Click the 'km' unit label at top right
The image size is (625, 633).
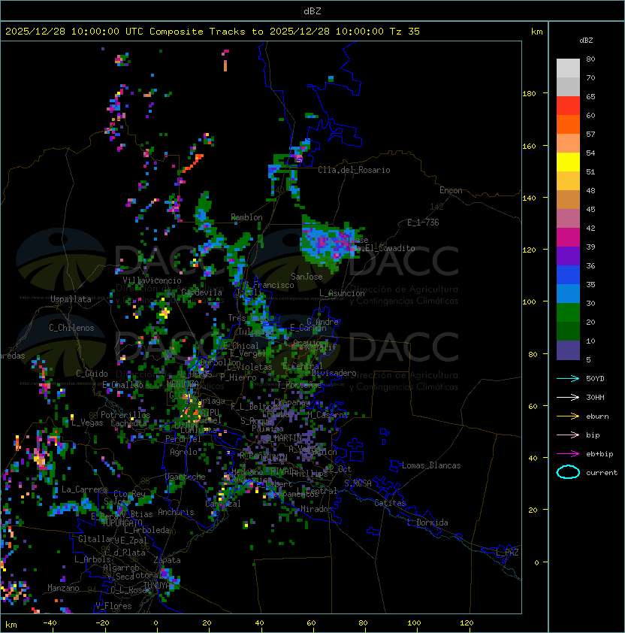point(536,32)
